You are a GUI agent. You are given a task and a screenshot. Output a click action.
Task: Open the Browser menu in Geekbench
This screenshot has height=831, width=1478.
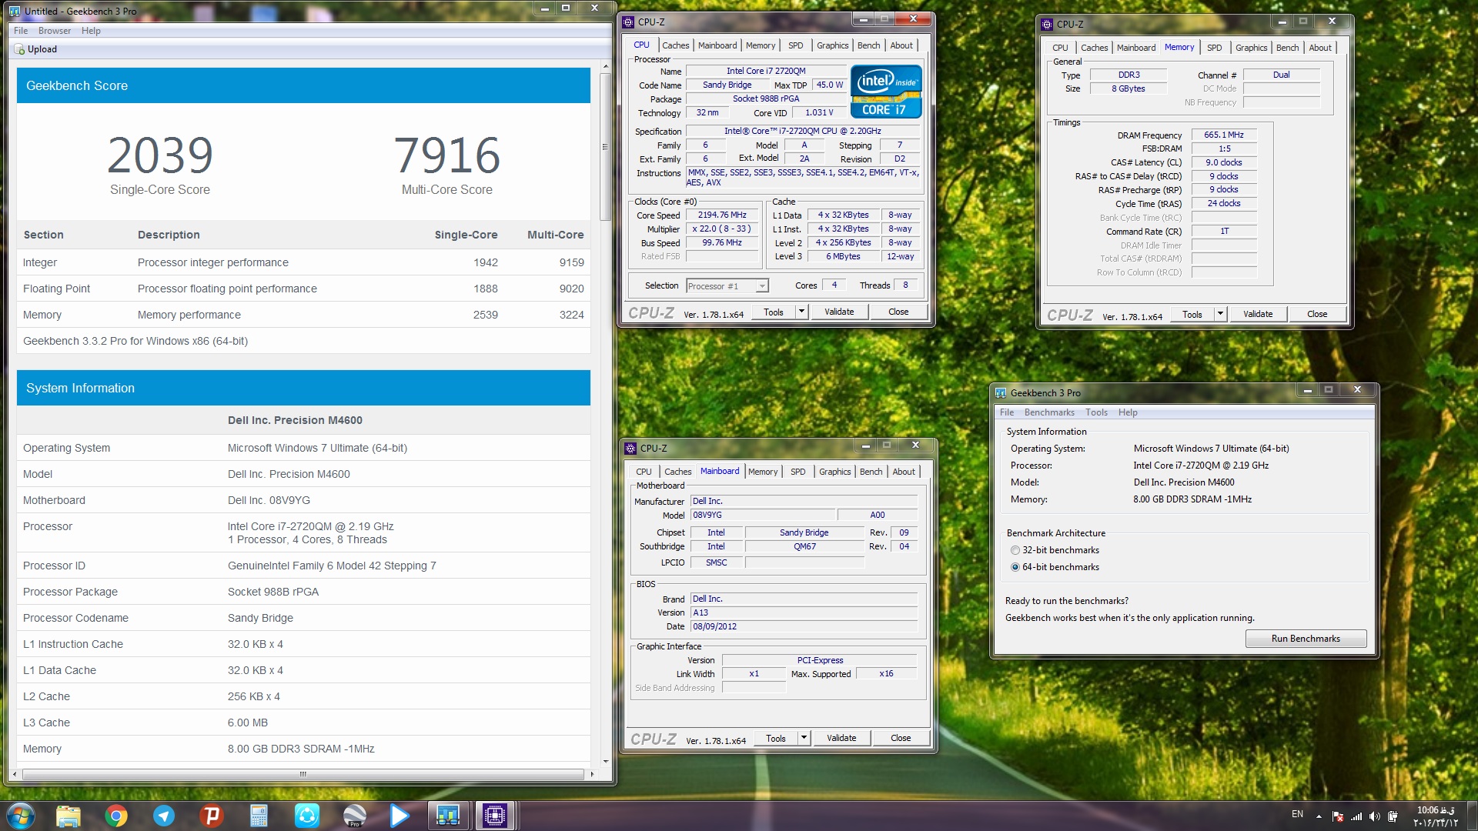(x=55, y=31)
